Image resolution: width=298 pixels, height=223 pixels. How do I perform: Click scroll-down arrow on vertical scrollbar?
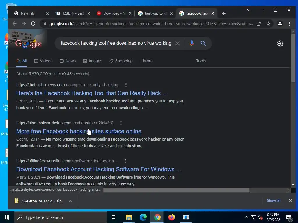pos(293,185)
